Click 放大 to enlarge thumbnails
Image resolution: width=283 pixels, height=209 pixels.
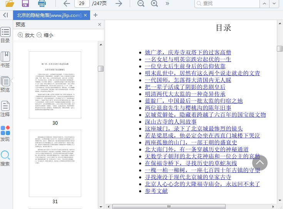[x=26, y=35]
